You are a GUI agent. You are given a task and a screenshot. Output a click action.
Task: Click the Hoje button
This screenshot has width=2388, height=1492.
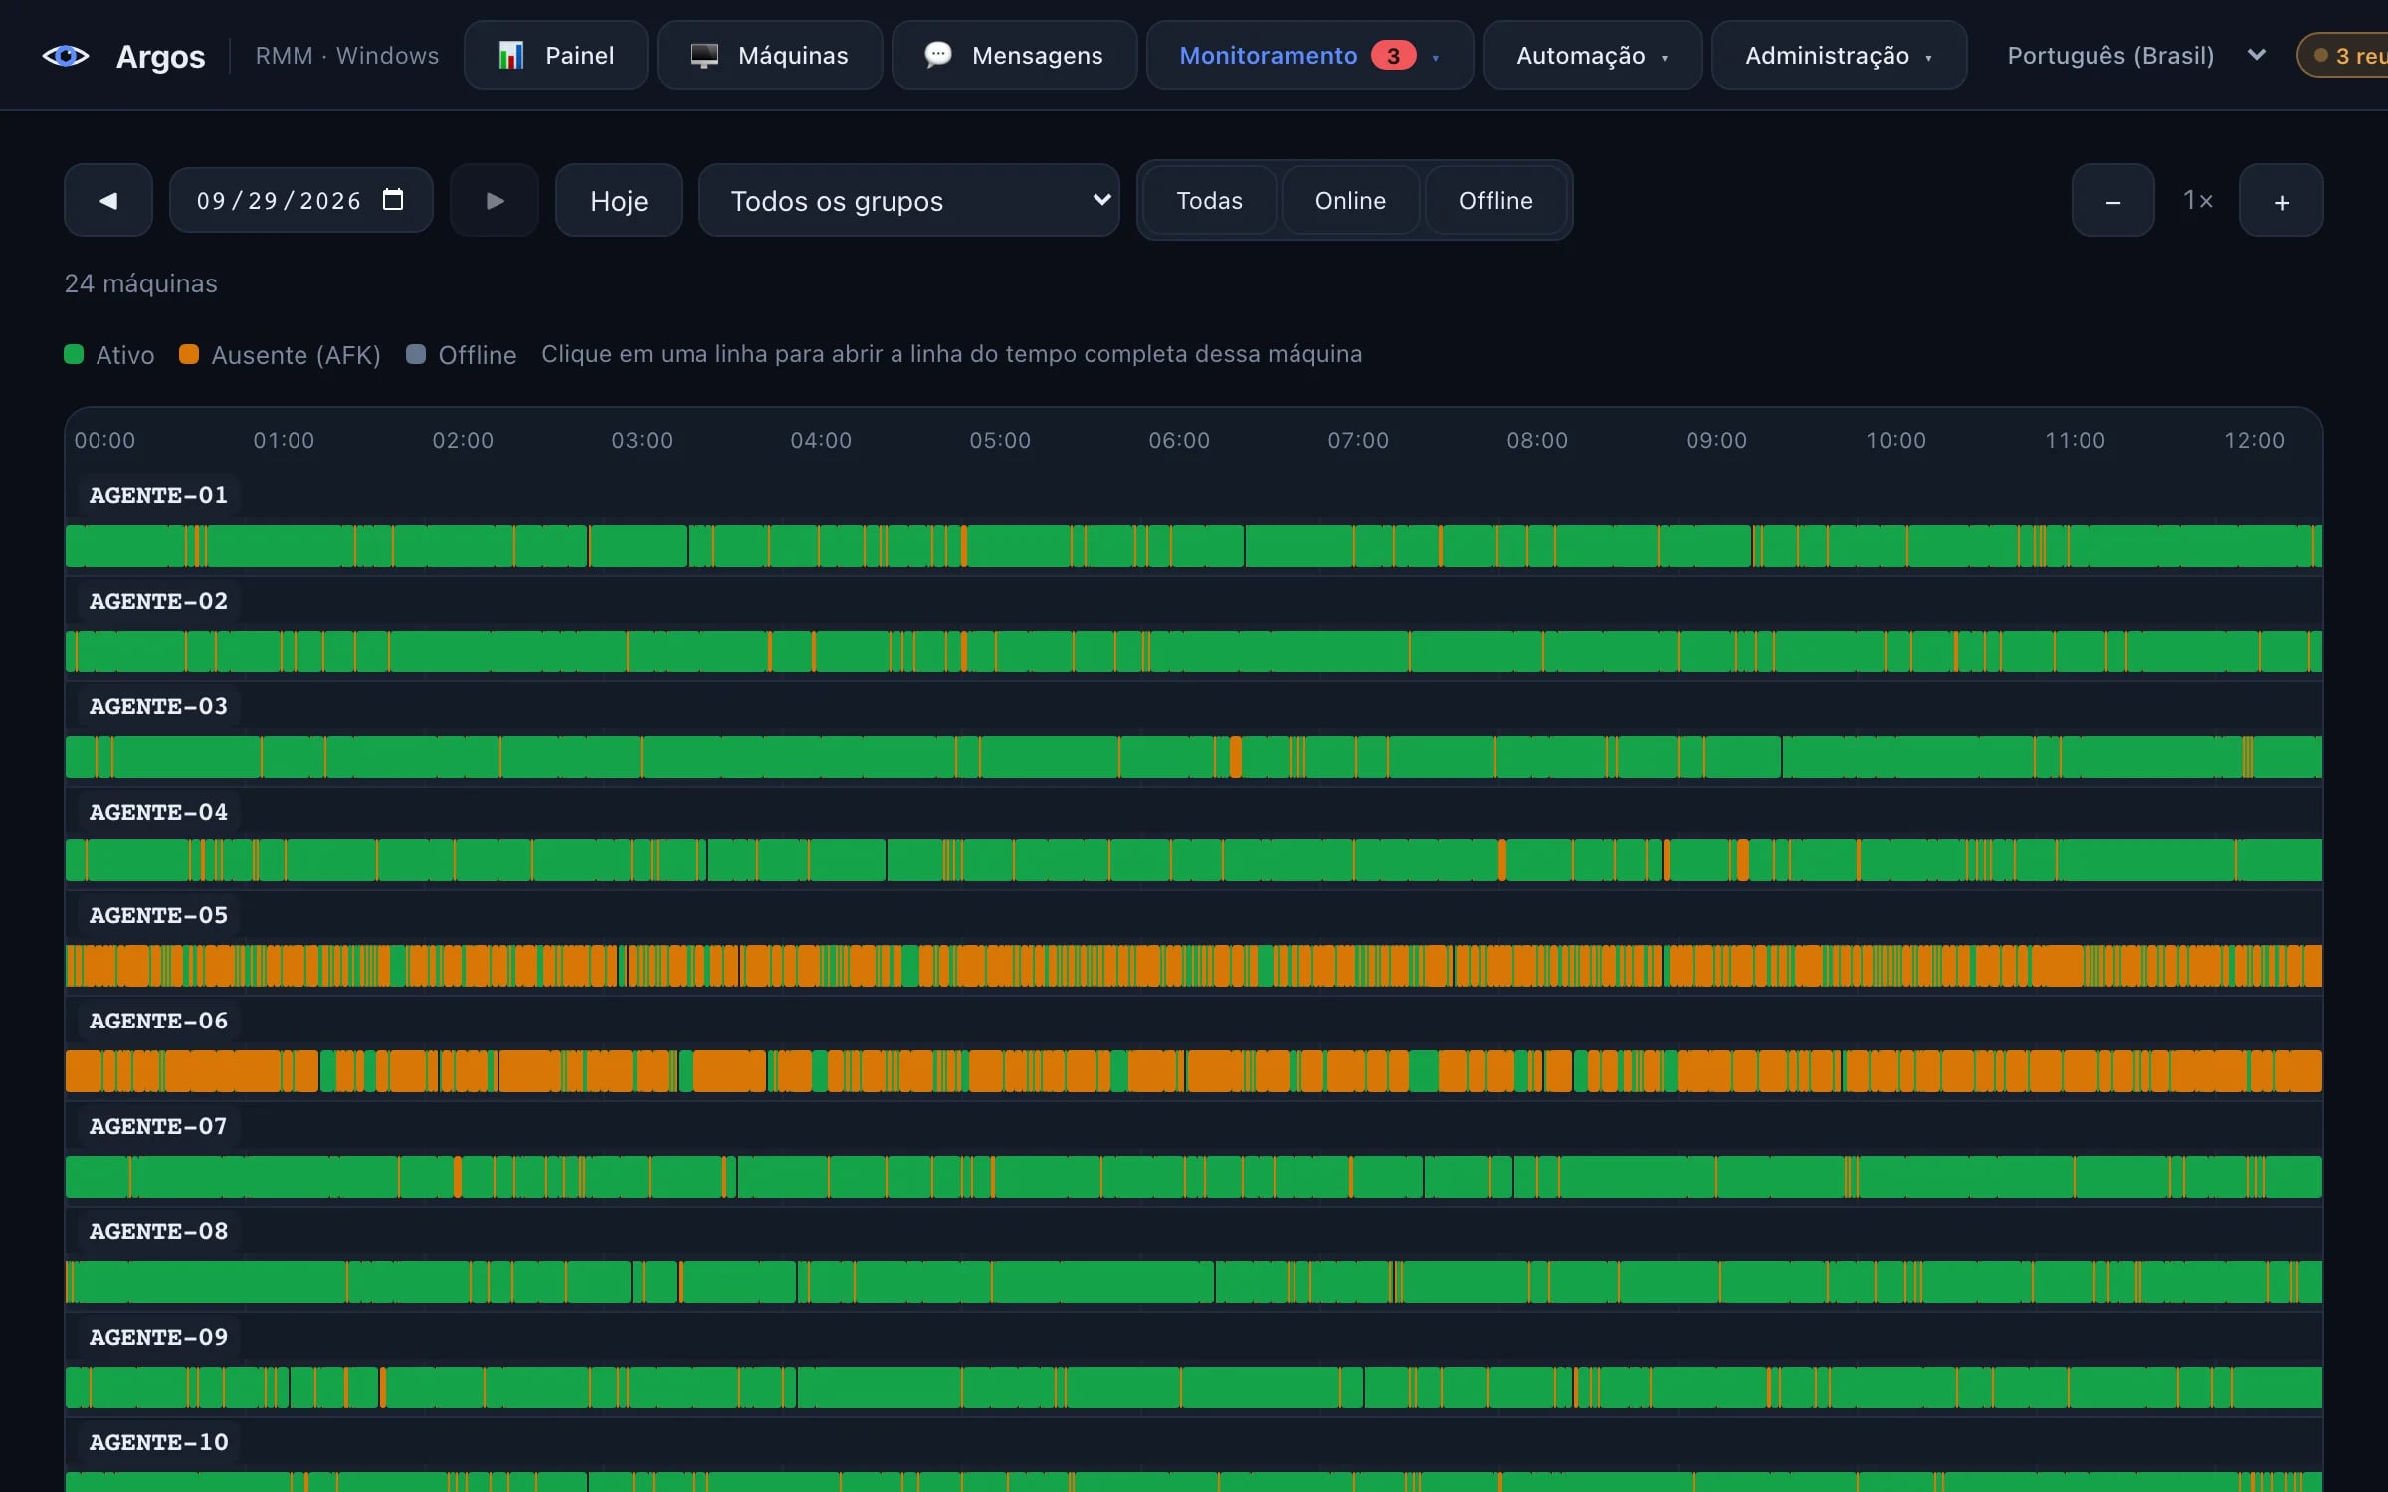pyautogui.click(x=619, y=200)
